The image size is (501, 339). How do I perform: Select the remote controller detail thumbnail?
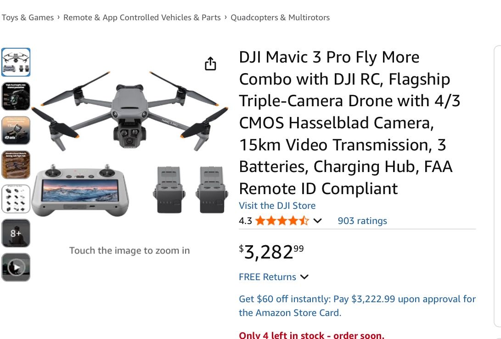point(16,164)
